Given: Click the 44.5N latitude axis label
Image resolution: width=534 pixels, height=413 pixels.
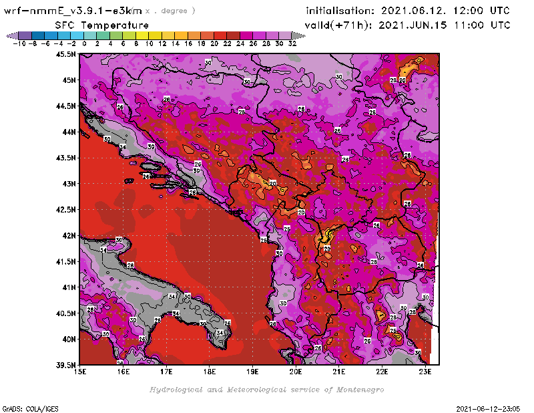Looking at the screenshot, I should tap(65, 106).
